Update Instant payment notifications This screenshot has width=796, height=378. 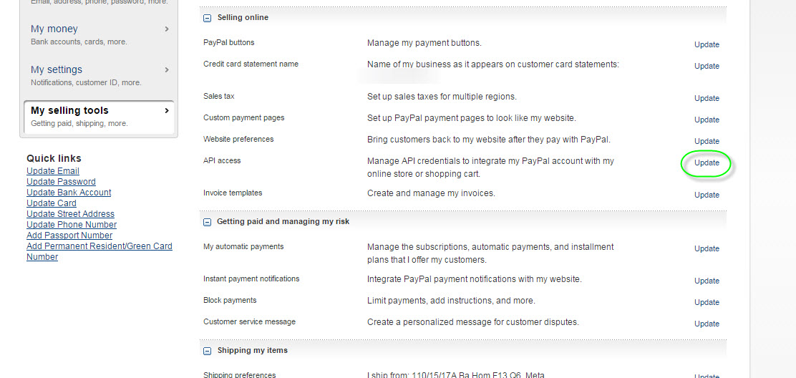tap(707, 281)
